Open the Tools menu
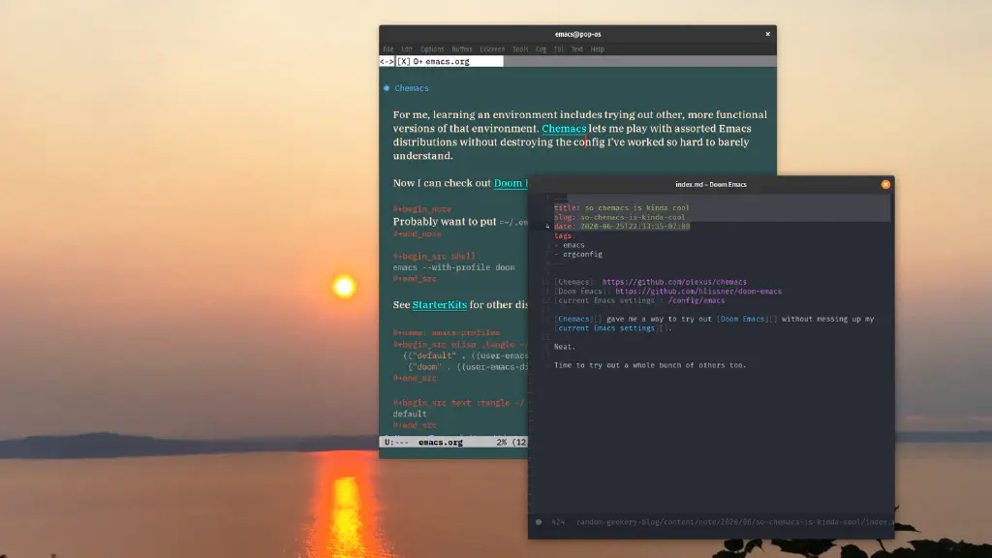 [x=520, y=48]
